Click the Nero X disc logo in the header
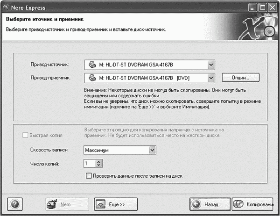Image resolution: width=280 pixels, height=216 pixels. 257,28
